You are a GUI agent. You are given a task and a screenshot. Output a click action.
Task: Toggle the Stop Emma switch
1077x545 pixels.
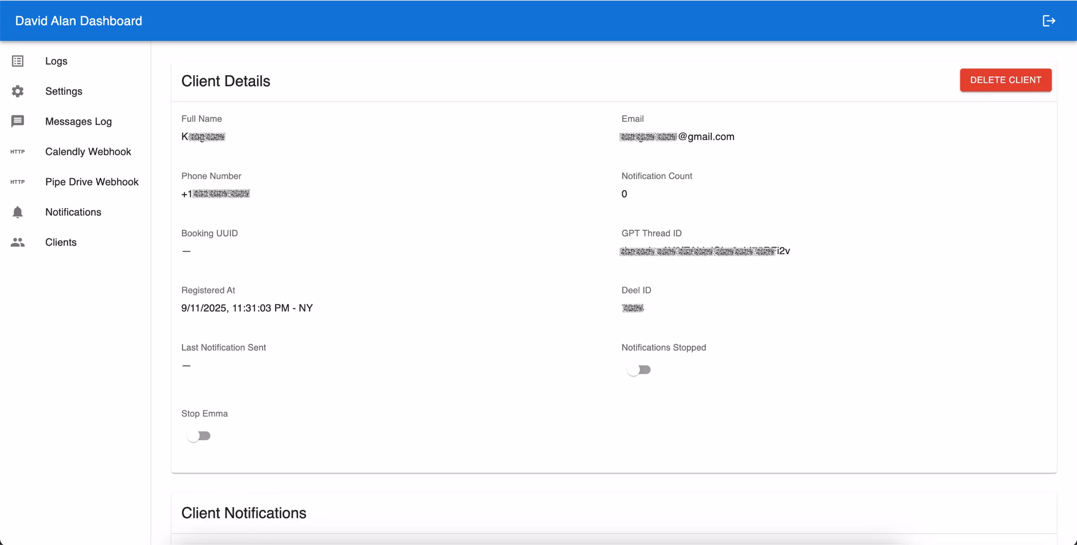pyautogui.click(x=198, y=436)
